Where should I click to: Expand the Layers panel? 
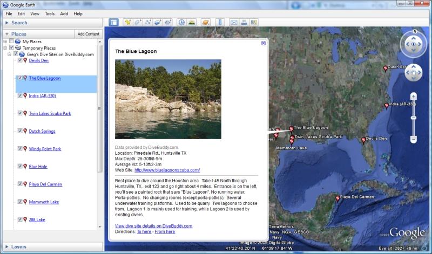coord(7,246)
